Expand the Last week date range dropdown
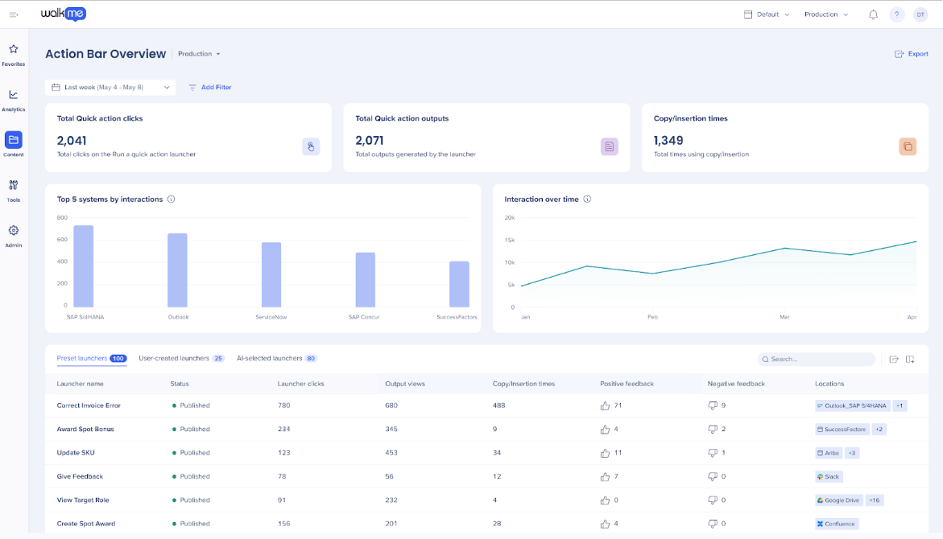The width and height of the screenshot is (943, 539). pos(110,88)
